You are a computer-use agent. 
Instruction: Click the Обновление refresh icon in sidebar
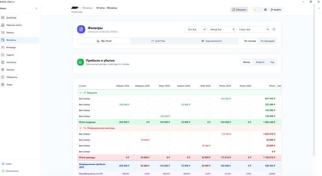click(3, 171)
